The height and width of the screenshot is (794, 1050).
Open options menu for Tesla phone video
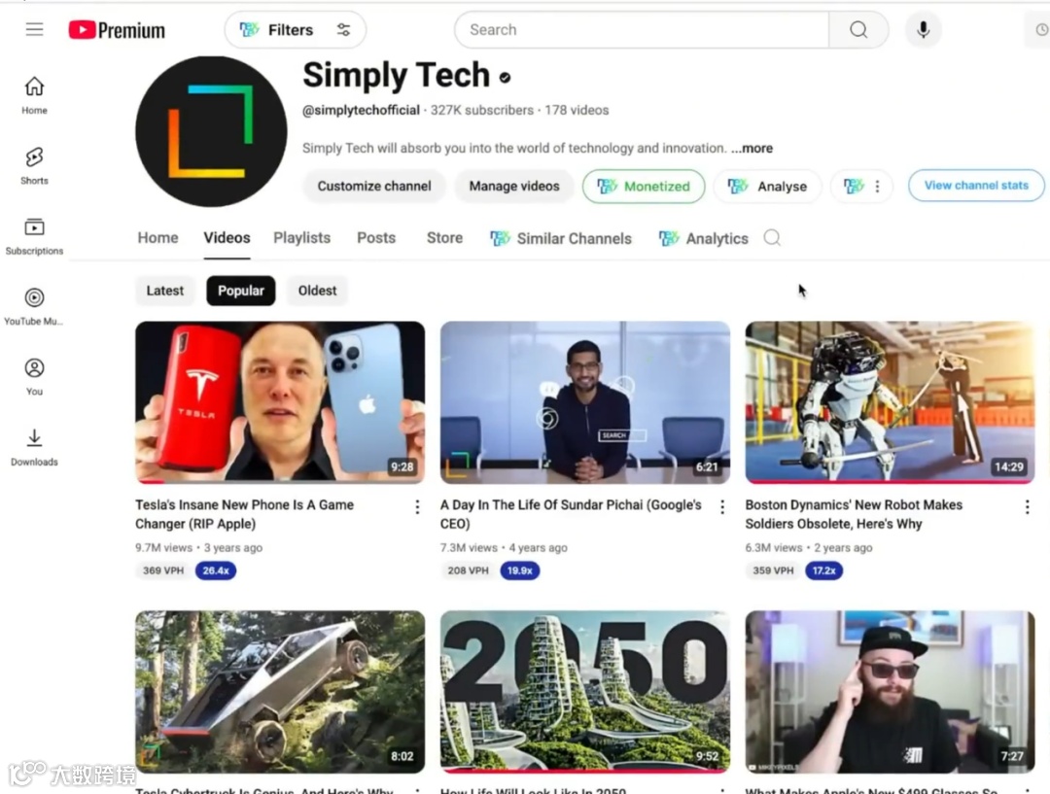click(x=417, y=506)
